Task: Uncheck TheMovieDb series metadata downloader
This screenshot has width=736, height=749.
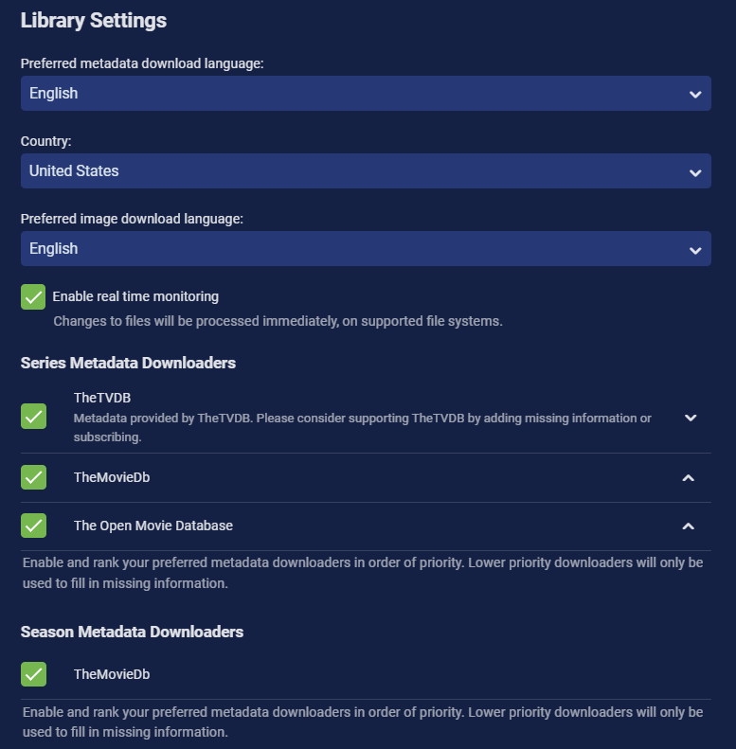Action: tap(33, 478)
